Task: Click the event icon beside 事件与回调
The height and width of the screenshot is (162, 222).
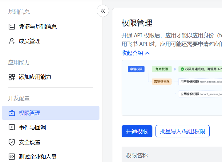Action: click(12, 127)
